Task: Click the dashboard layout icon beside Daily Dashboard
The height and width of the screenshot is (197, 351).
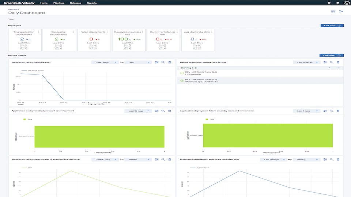Action: pyautogui.click(x=333, y=11)
